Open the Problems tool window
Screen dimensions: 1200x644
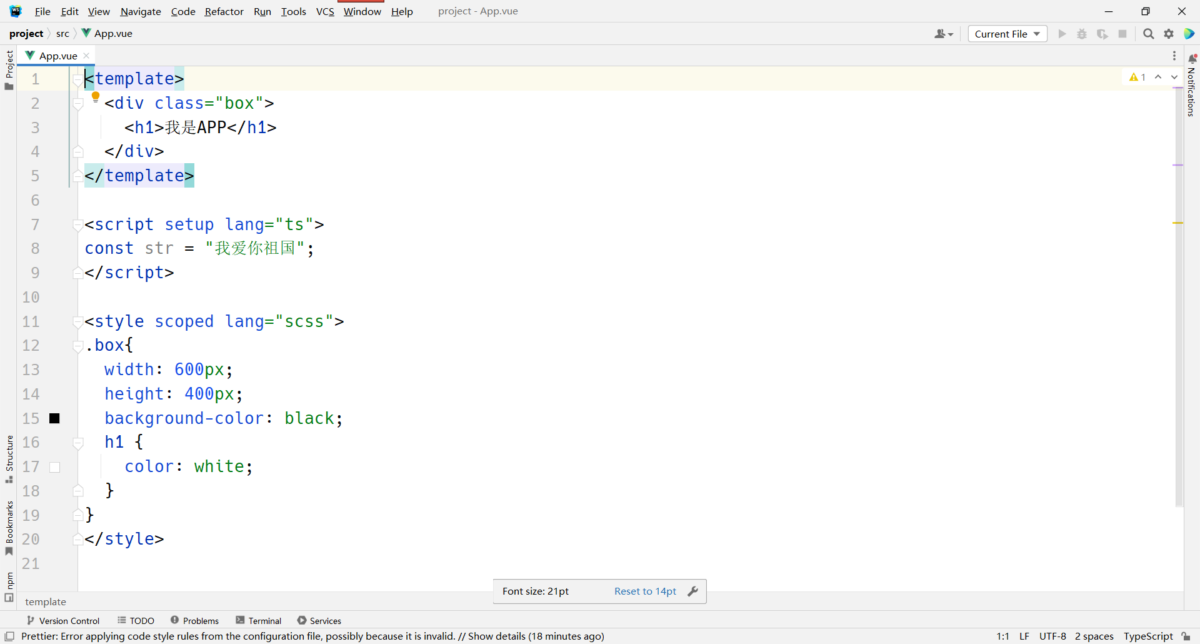coord(194,620)
